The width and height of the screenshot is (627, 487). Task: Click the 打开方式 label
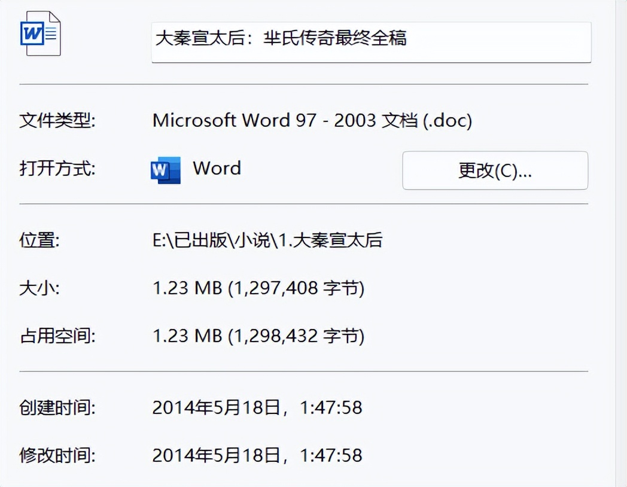click(50, 168)
